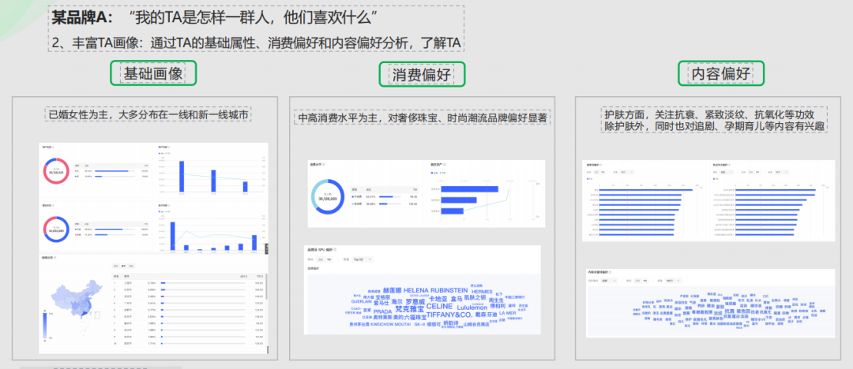Screen dimensions: 853x369
Task: Click the 基础画像 heading box
Action: [x=153, y=73]
